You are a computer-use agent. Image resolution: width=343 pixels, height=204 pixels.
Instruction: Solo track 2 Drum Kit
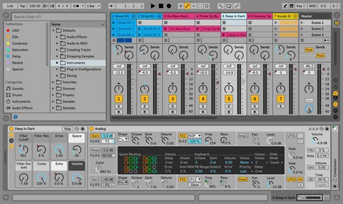click(x=145, y=106)
